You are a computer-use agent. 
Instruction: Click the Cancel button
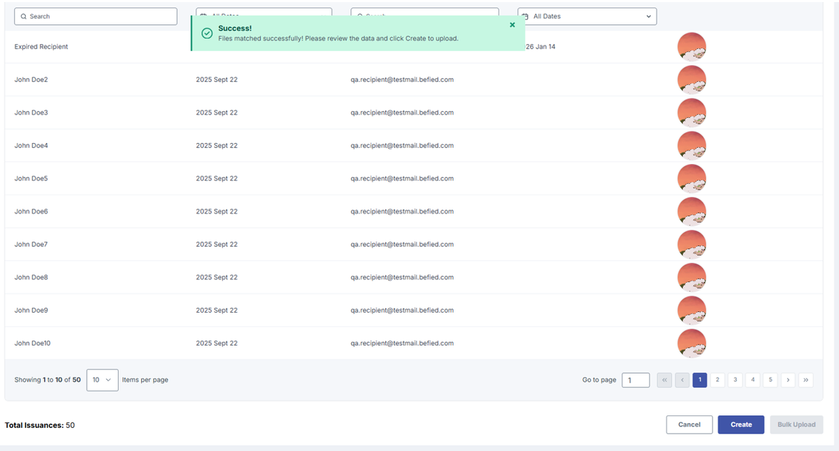pos(689,424)
